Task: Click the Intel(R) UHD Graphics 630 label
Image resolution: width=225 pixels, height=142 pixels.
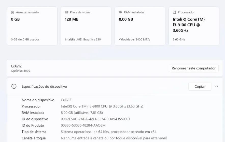Action: 83,39
